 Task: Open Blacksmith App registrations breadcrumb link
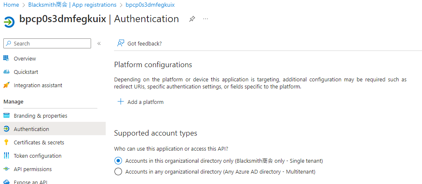click(x=72, y=5)
